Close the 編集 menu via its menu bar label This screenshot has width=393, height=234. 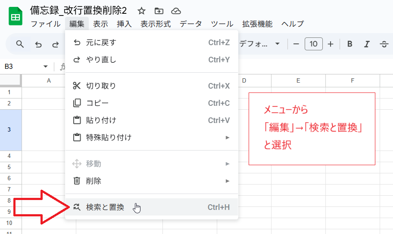(77, 24)
